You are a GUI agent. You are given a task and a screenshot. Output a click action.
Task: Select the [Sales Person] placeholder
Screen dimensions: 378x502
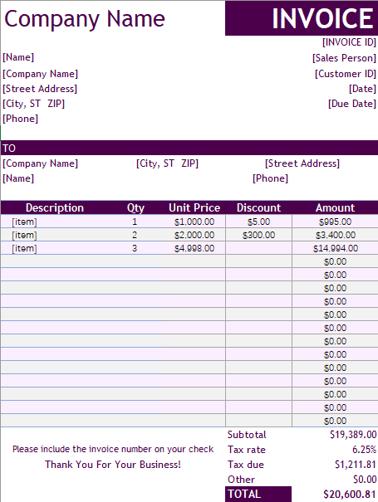(x=344, y=58)
